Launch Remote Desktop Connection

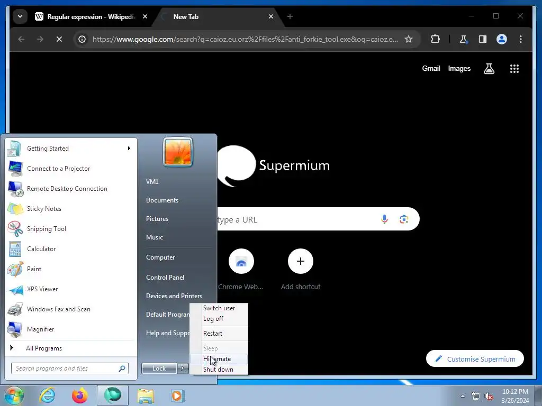coord(70,189)
